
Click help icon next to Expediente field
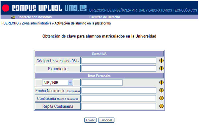161,68
